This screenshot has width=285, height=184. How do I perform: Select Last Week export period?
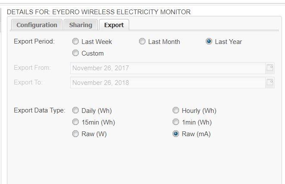pyautogui.click(x=76, y=42)
